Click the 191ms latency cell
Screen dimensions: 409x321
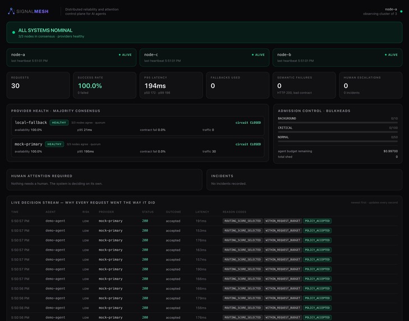pyautogui.click(x=201, y=221)
